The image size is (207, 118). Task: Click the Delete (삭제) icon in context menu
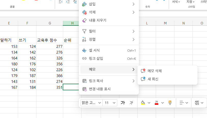84,12
